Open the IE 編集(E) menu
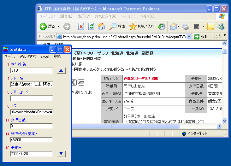Viewport: 231px width, 166px height. pyautogui.click(x=66, y=16)
